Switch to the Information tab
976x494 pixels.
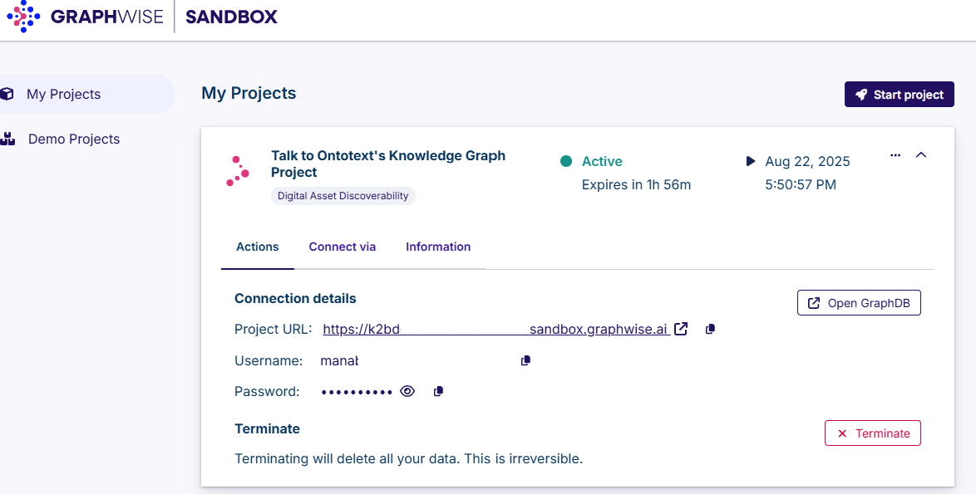pos(438,247)
